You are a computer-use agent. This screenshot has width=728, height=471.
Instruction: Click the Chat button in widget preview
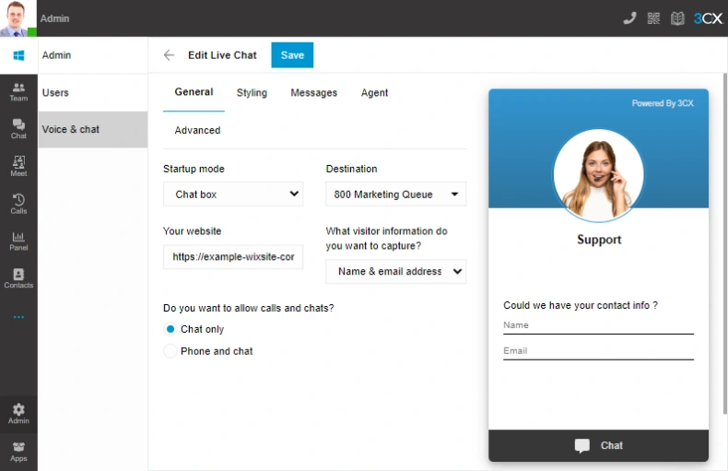pyautogui.click(x=598, y=445)
